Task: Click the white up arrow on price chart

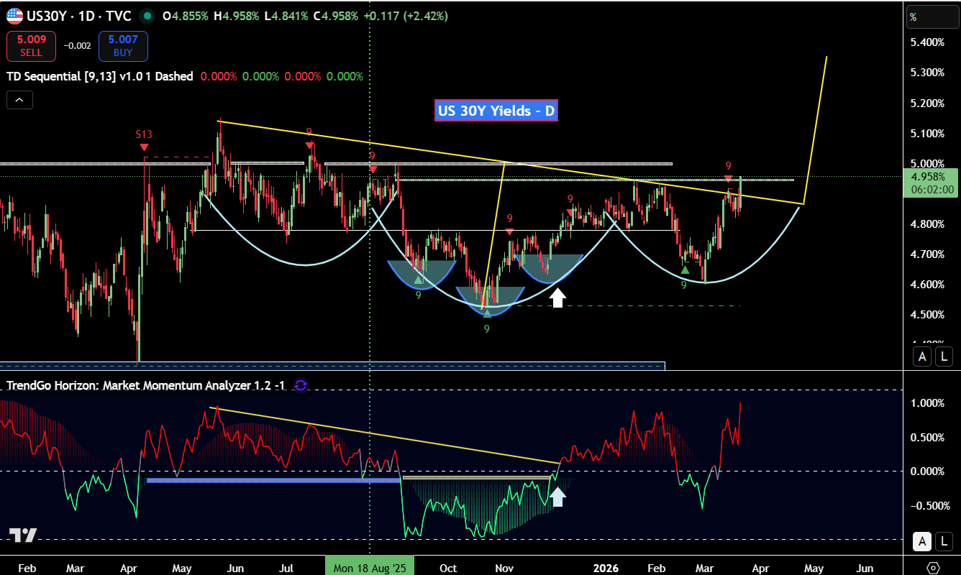Action: coord(557,298)
